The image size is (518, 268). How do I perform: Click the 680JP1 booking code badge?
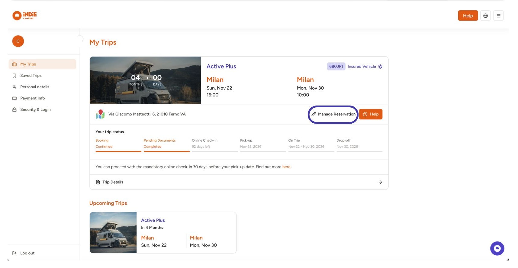tap(336, 66)
